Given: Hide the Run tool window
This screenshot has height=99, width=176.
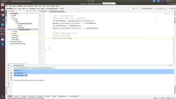Looking at the screenshot, I should tap(173, 65).
